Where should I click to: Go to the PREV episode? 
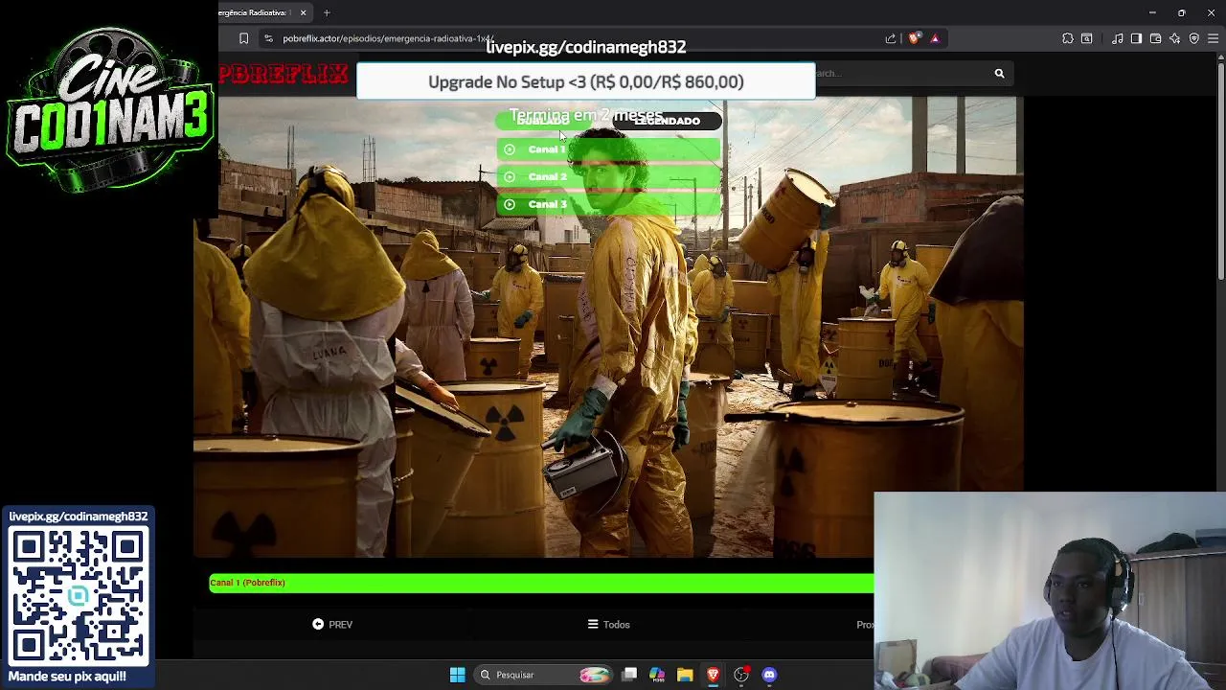(x=332, y=625)
